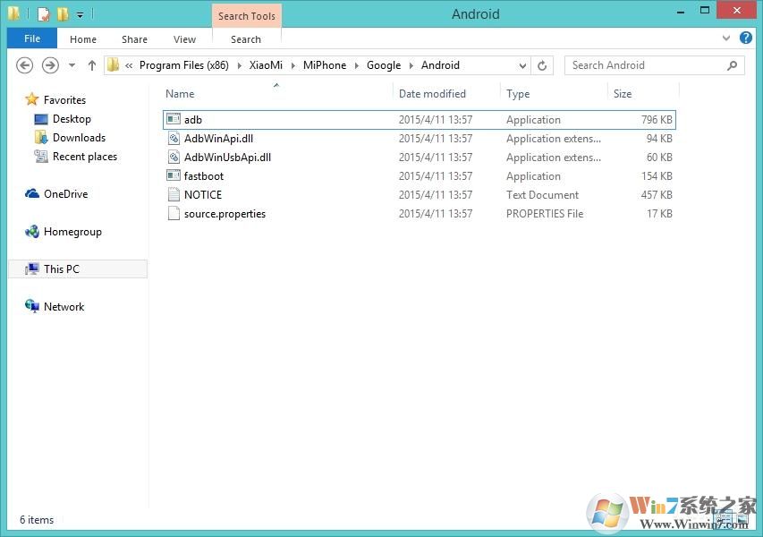The image size is (763, 537).
Task: Go up one folder level
Action: [91, 65]
